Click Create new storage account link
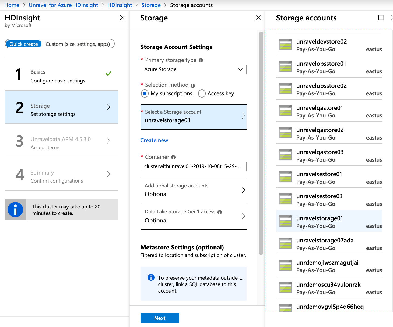 (x=154, y=140)
